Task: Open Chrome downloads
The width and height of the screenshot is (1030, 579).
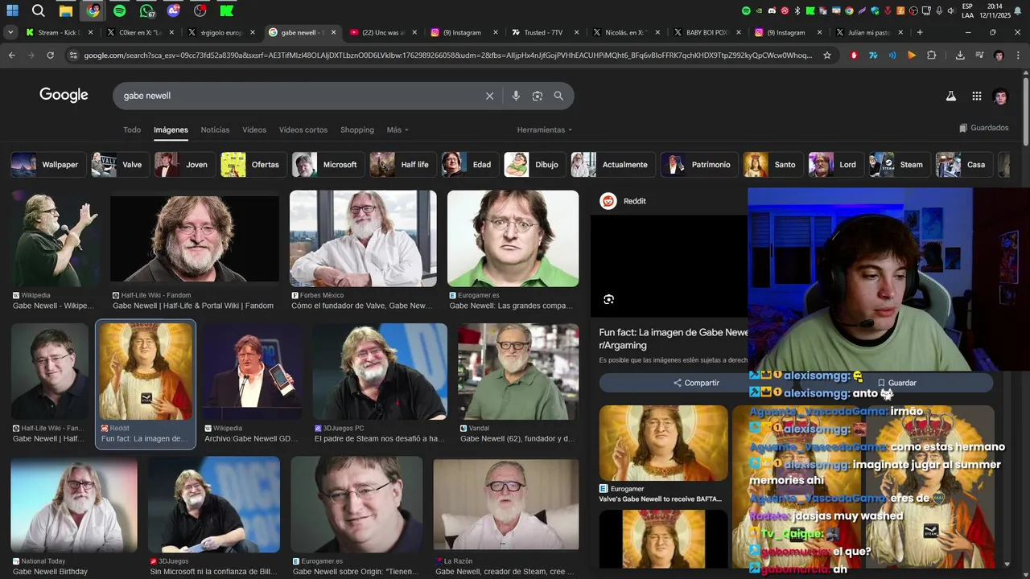Action: click(x=960, y=55)
